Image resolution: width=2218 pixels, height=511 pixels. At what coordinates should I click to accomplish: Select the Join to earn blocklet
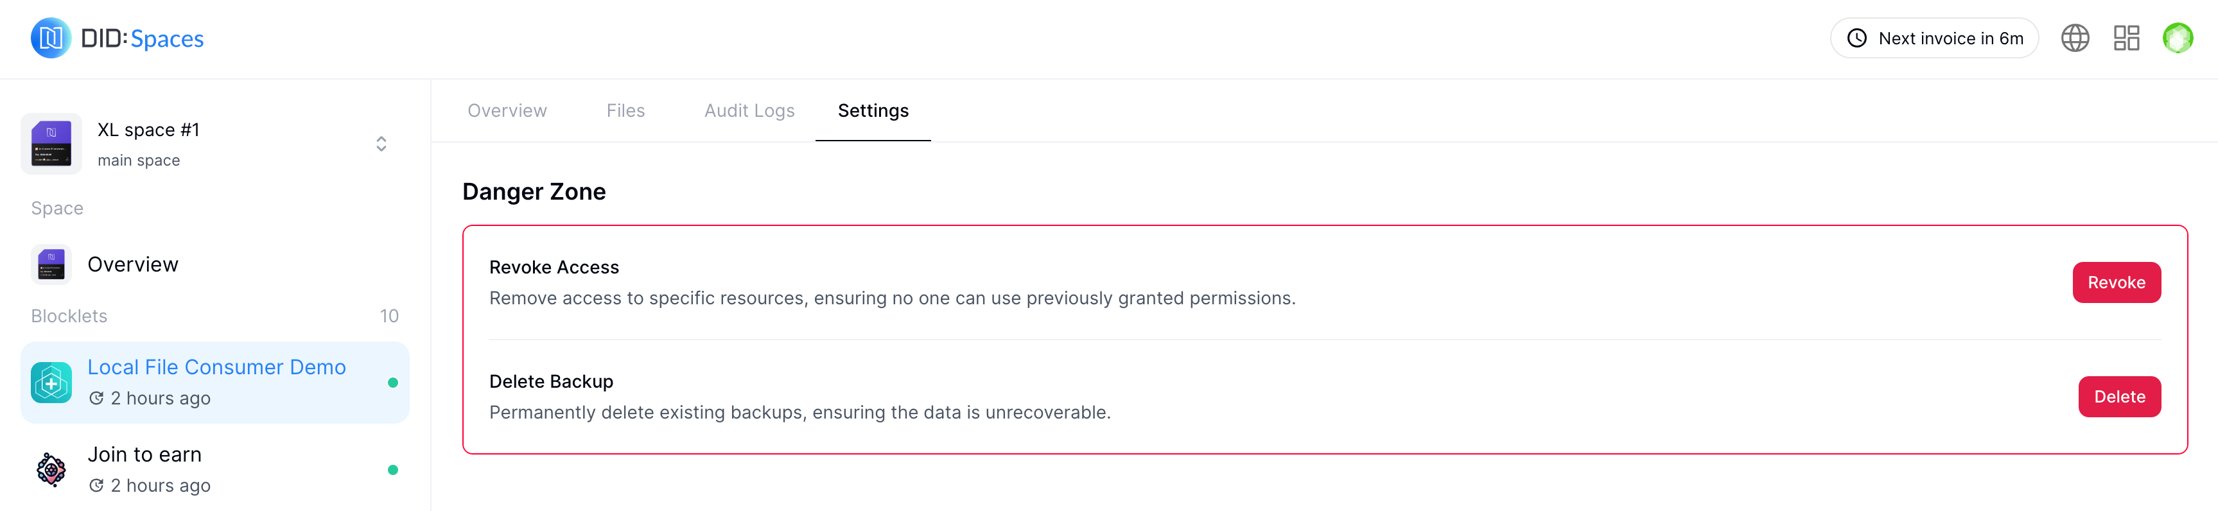144,455
